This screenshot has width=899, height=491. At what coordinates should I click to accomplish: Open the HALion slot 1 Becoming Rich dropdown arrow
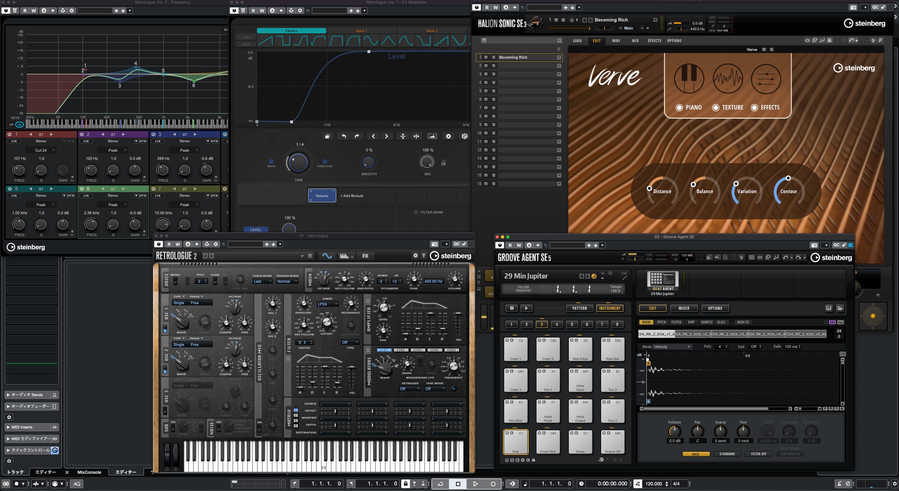pyautogui.click(x=559, y=57)
